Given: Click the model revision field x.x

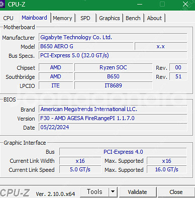Looking at the screenshot, I should 161,46.
